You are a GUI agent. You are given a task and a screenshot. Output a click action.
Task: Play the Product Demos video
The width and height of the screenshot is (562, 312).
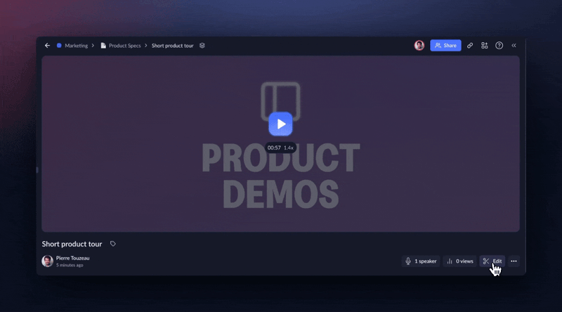[280, 124]
